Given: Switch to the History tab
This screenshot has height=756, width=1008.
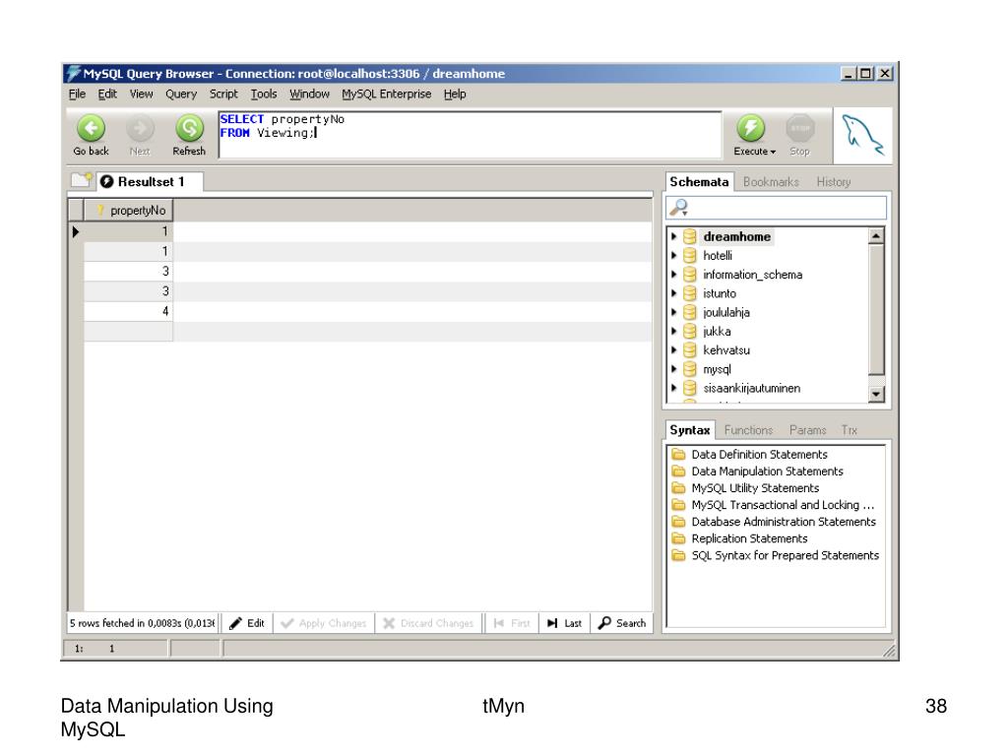Looking at the screenshot, I should tap(833, 182).
